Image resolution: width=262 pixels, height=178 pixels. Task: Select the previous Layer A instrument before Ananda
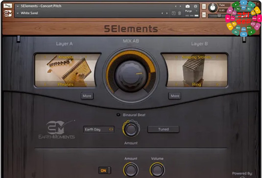pos(45,57)
